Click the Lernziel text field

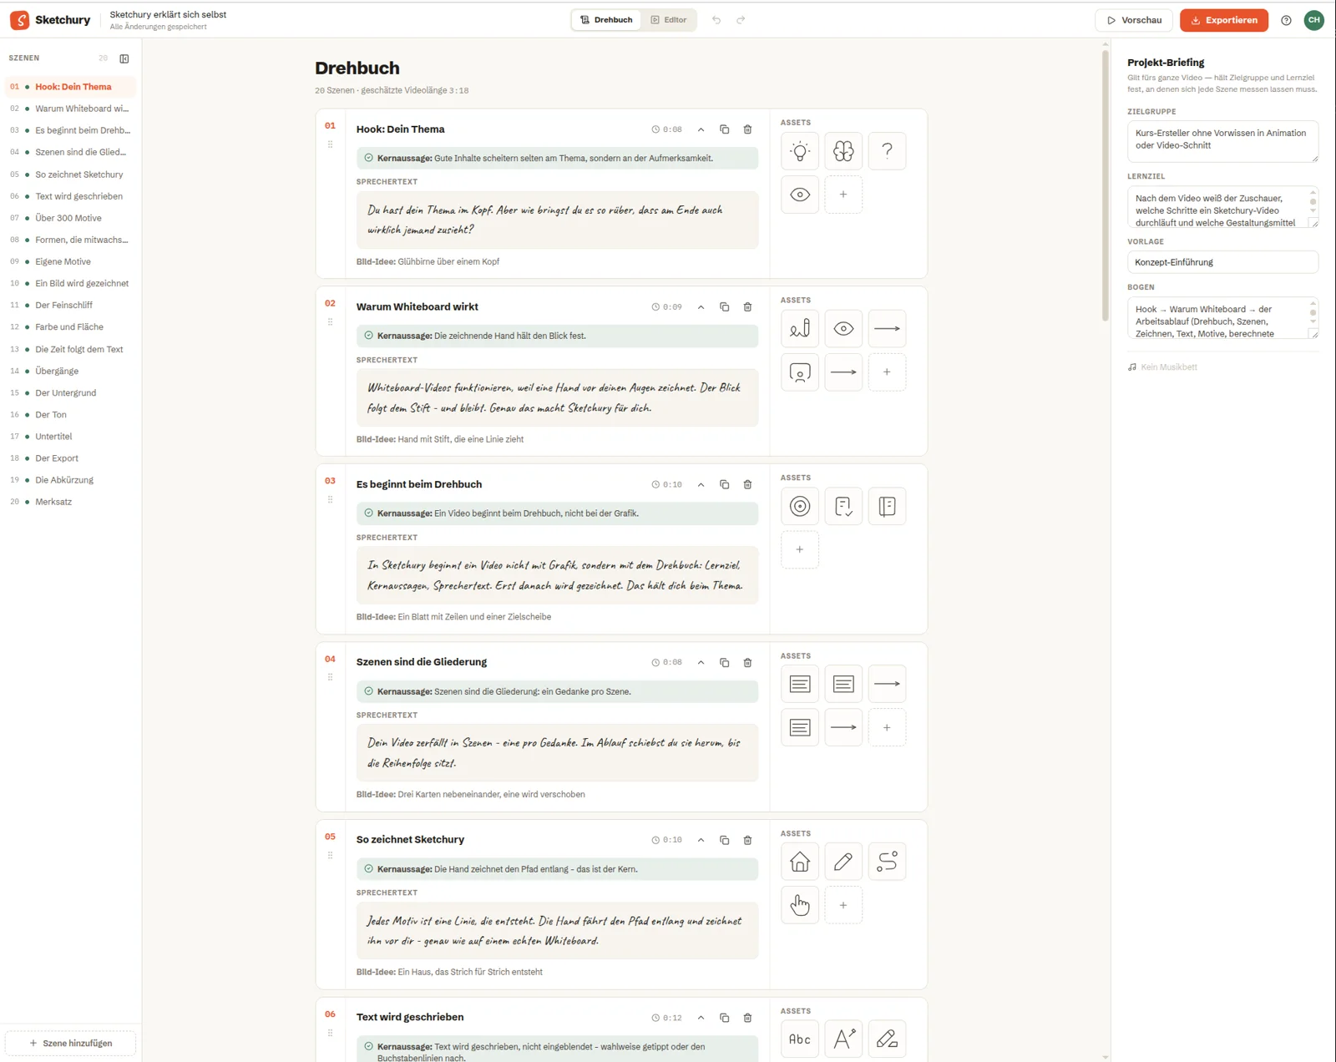(1222, 207)
